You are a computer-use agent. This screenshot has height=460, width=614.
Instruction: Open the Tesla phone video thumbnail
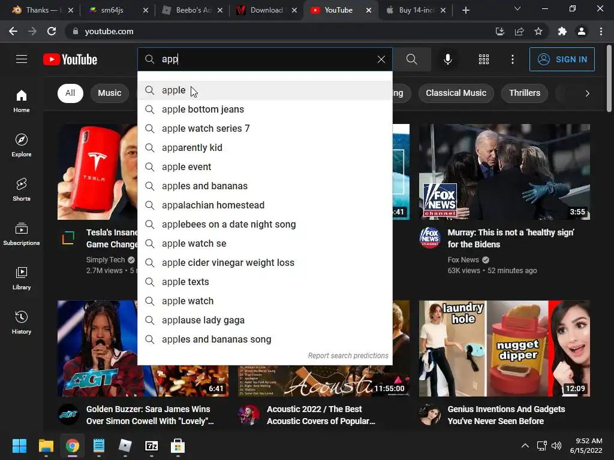[98, 172]
